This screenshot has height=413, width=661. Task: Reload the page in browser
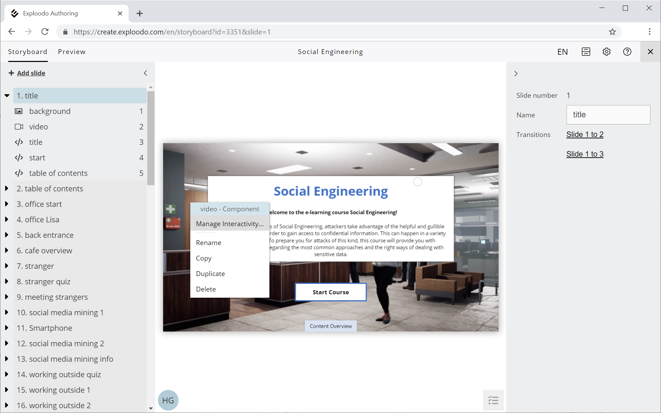[x=45, y=32]
